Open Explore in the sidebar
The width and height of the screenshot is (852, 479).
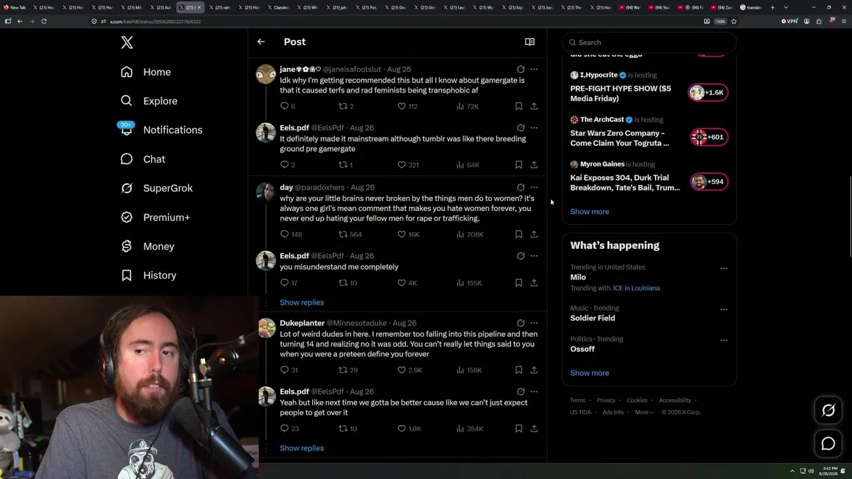149,101
